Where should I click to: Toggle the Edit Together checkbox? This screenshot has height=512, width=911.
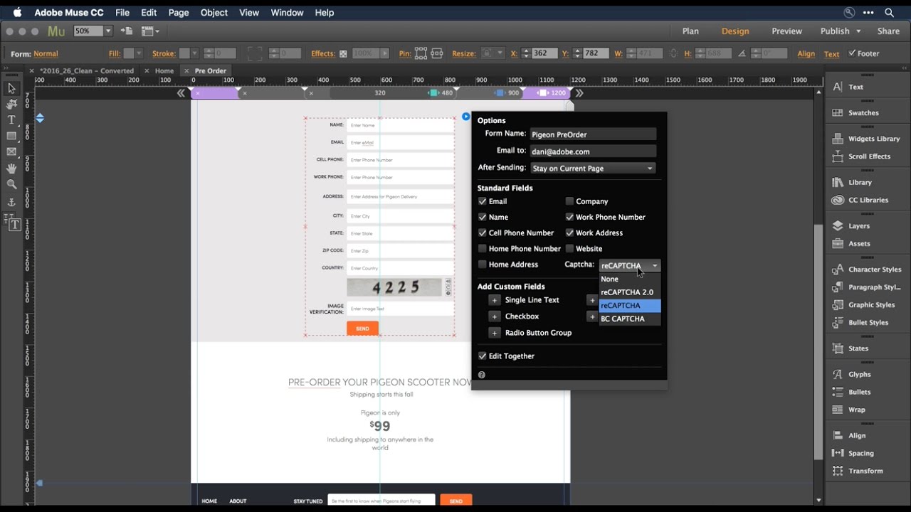click(483, 356)
